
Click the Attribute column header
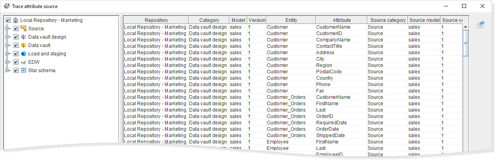click(341, 20)
